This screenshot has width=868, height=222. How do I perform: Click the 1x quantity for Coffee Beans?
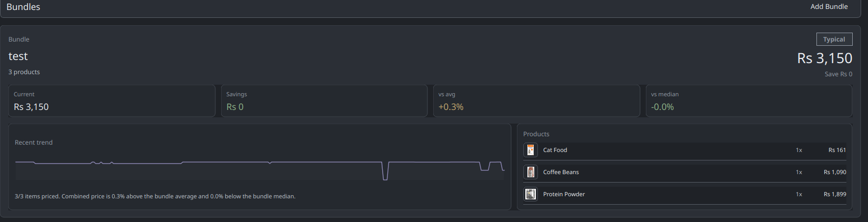799,172
